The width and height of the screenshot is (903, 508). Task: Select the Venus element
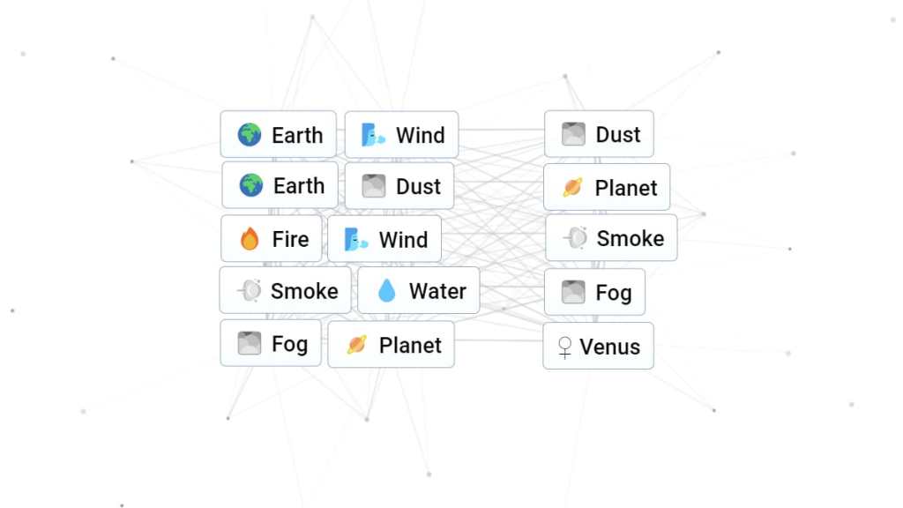point(598,346)
